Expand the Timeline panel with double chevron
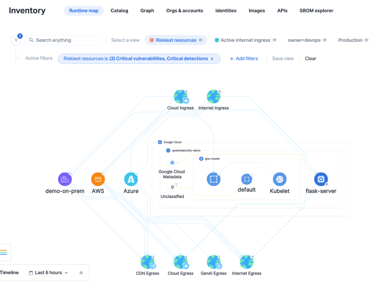Screen dimensions: 374x283 coord(81,273)
